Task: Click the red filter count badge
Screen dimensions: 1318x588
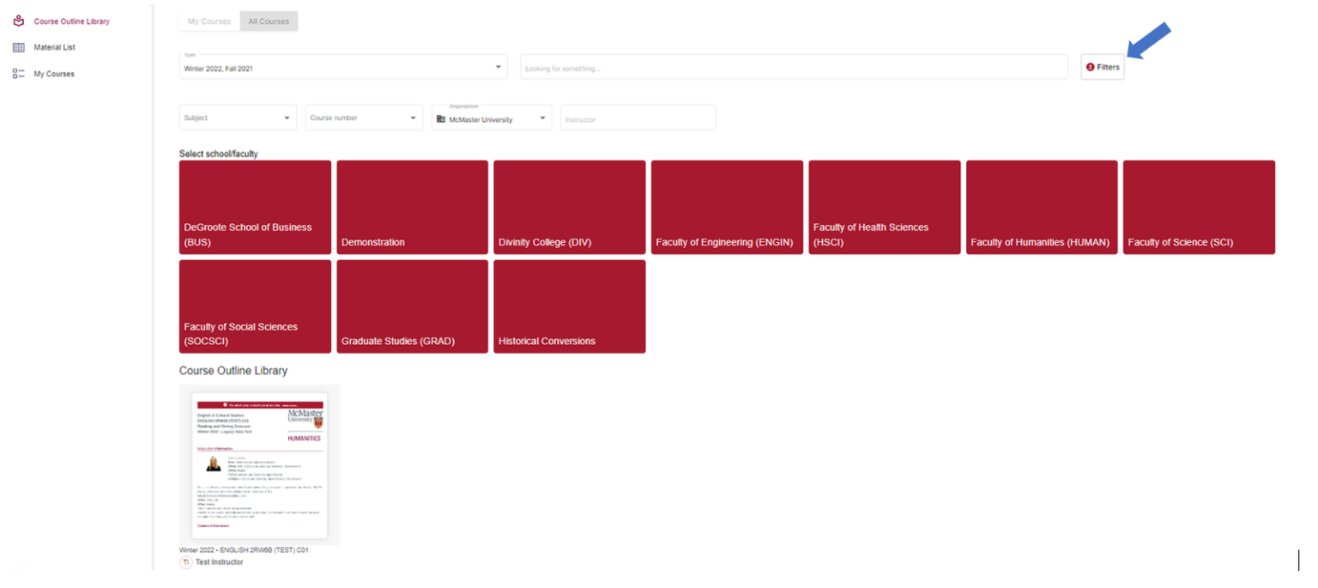Action: click(x=1090, y=67)
